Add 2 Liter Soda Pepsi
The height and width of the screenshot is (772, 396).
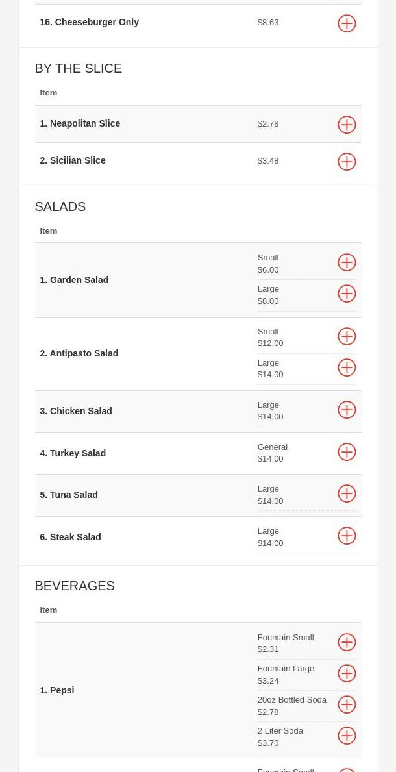click(x=347, y=736)
